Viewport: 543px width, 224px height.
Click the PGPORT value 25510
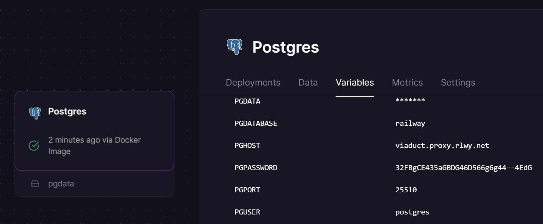(406, 190)
